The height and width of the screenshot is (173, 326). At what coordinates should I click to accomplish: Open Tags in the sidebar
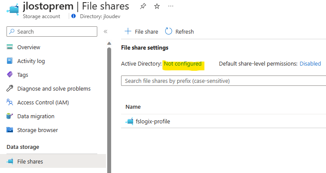pyautogui.click(x=22, y=75)
